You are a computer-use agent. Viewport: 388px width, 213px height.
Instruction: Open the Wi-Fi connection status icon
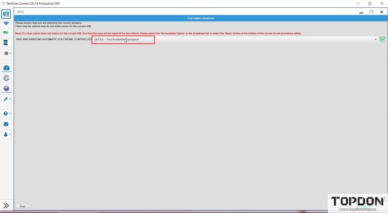pyautogui.click(x=6, y=24)
